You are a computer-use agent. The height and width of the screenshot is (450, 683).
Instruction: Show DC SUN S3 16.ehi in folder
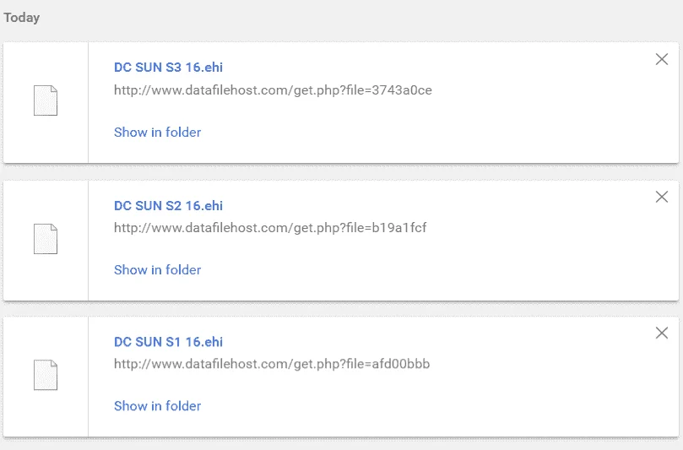click(x=157, y=132)
